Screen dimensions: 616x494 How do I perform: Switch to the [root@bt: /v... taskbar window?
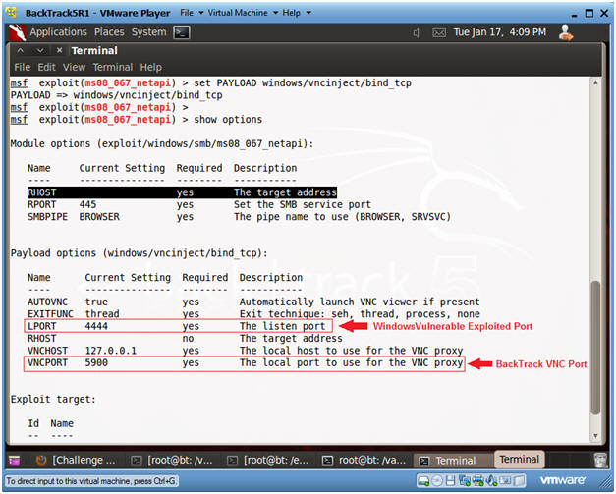(x=173, y=460)
